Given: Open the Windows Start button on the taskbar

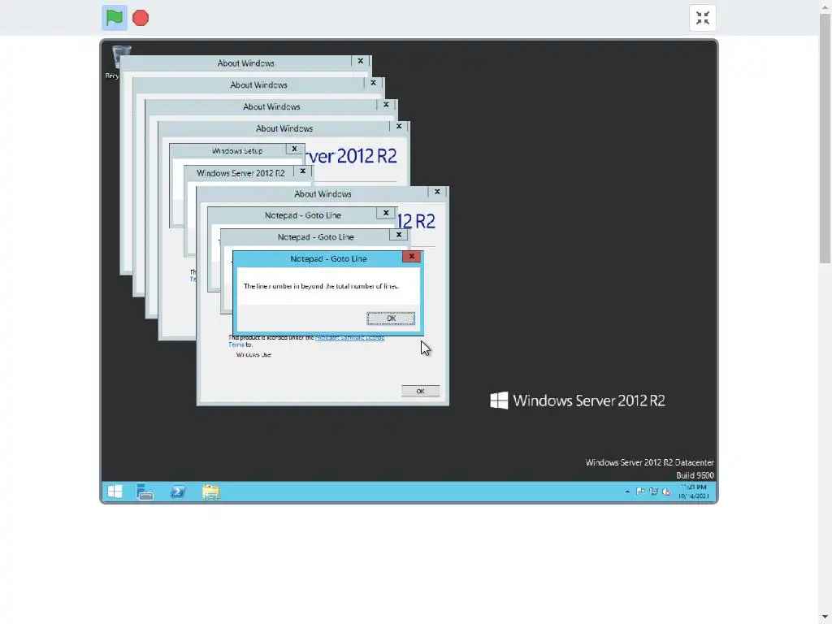Looking at the screenshot, I should tap(115, 492).
